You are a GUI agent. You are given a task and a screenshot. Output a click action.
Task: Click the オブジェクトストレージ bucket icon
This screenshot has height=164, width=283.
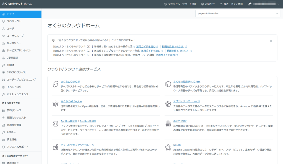pyautogui.click(x=168, y=104)
